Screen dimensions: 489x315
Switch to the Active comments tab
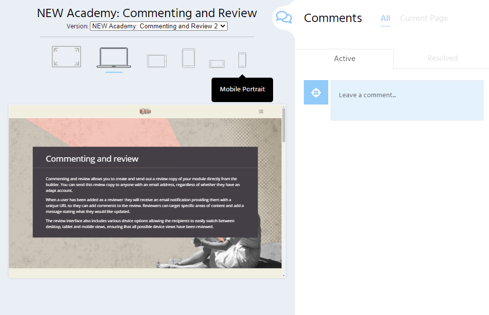pos(344,59)
